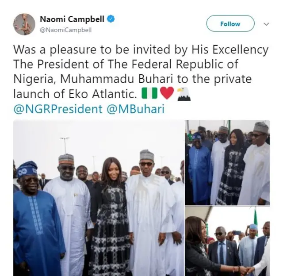Click the eagle emoji in the tweet
The width and height of the screenshot is (283, 276).
click(184, 94)
